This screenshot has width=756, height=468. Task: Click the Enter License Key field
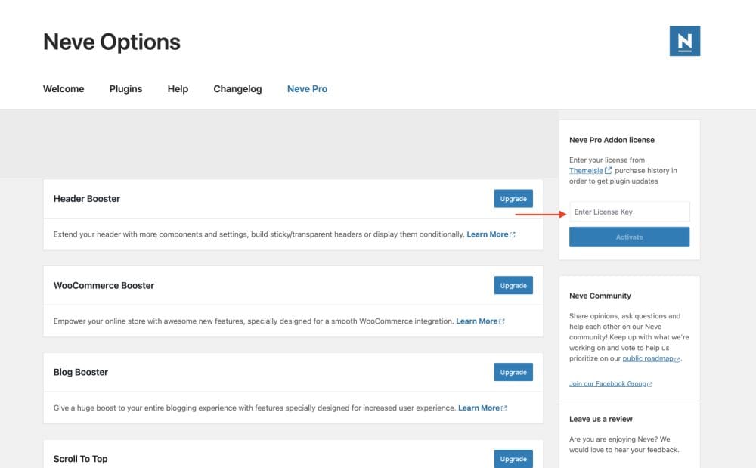point(629,212)
